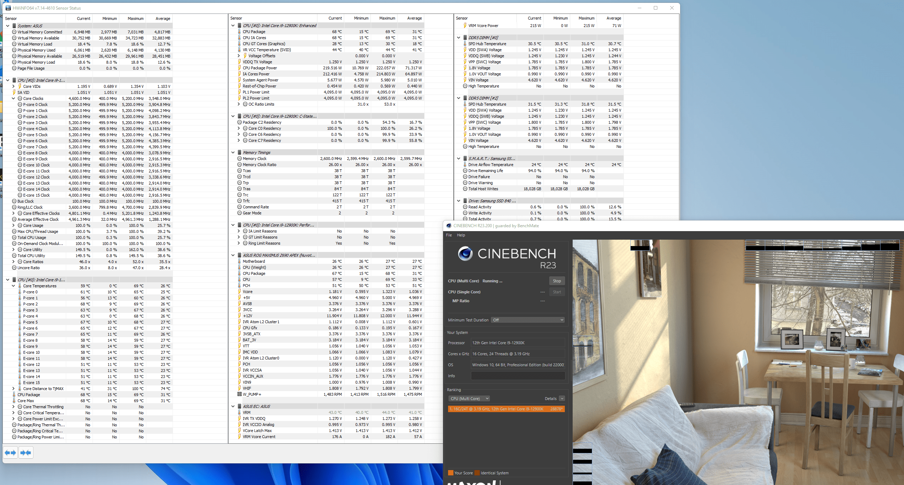Image resolution: width=904 pixels, height=485 pixels.
Task: Click the thermometer icon beside VRM in ASUS EC
Action: (x=239, y=412)
